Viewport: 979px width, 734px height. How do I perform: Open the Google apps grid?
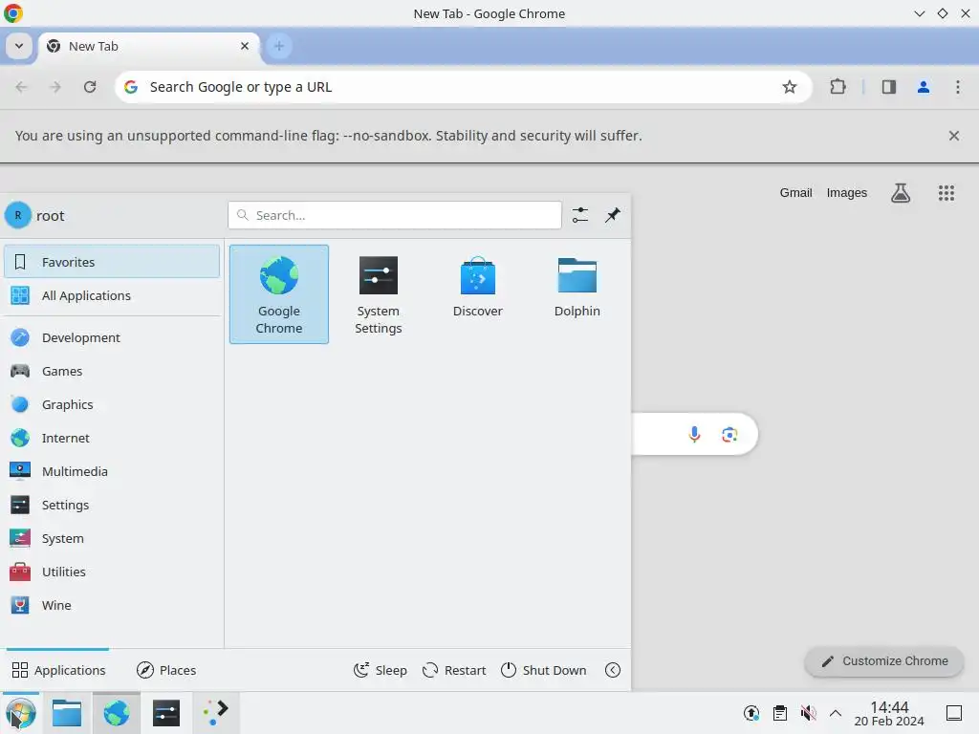tap(946, 193)
